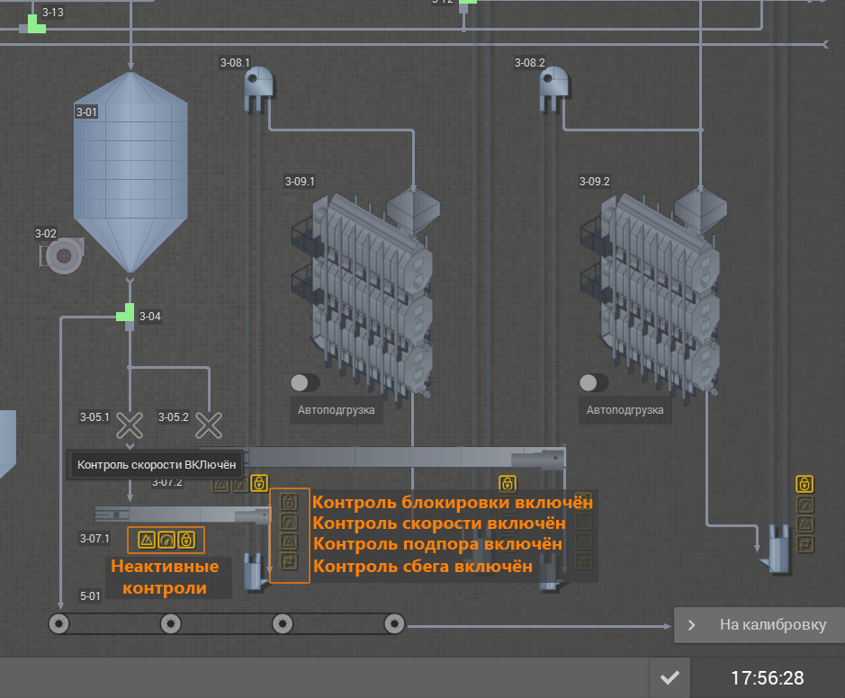The height and width of the screenshot is (698, 845).
Task: Select the silo 3-01
Action: coord(130,171)
